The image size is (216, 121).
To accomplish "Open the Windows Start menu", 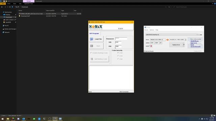I will (2, 119).
